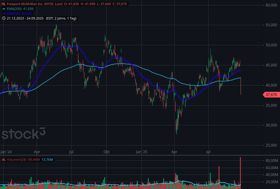Screen dimensions: 280x189
Task: Select the EMA(200) indicator label
Action: click(x=13, y=9)
